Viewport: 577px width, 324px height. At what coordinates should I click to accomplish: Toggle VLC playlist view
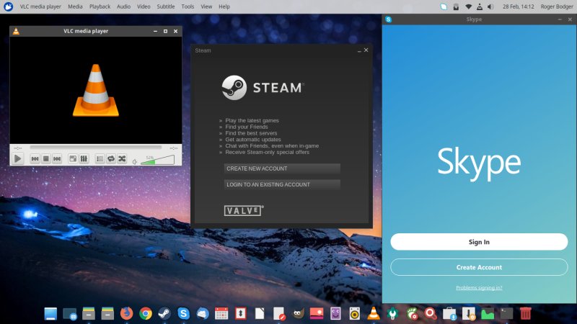tap(100, 158)
